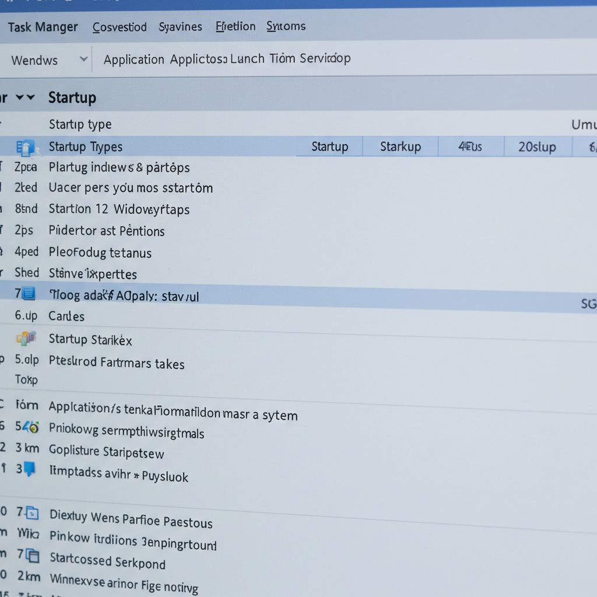Select the Task Manger title item
This screenshot has height=597, width=597.
43,27
